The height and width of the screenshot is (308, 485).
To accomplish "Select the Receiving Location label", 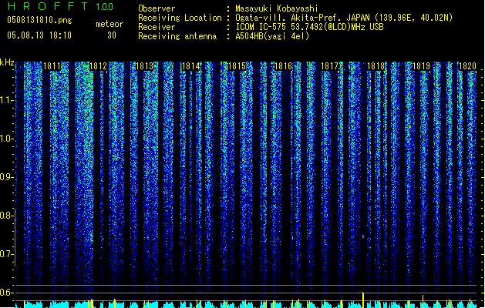I will click(x=180, y=18).
